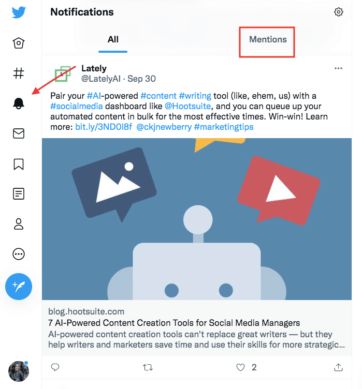Screen dimensions: 362x389
Task: Open account menu via profile photo
Action: click(19, 371)
